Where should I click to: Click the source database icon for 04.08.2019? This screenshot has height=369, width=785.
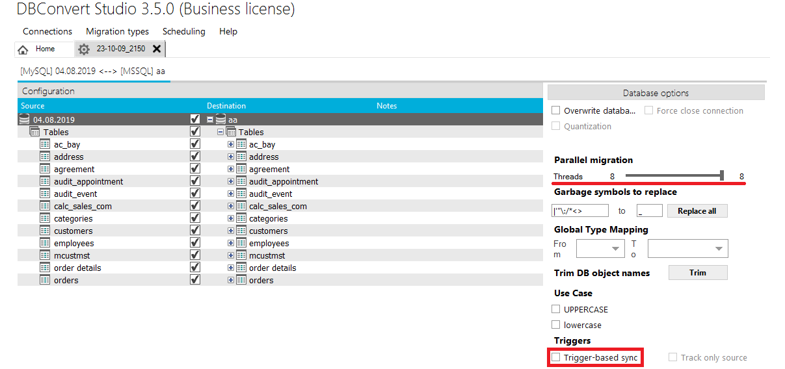pos(25,120)
